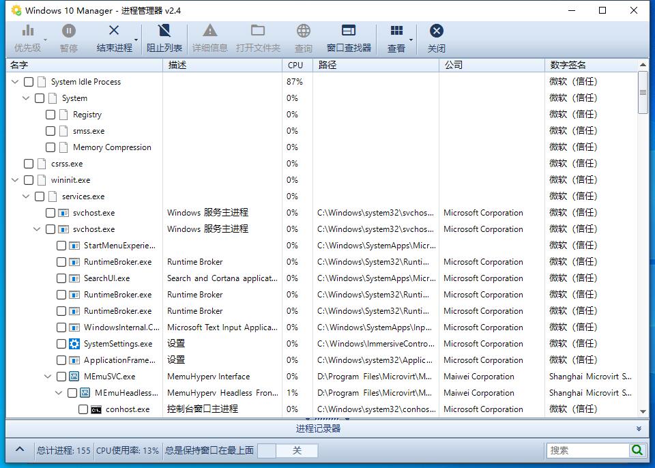Sort by the CPU column header
This screenshot has width=655, height=468.
(297, 65)
